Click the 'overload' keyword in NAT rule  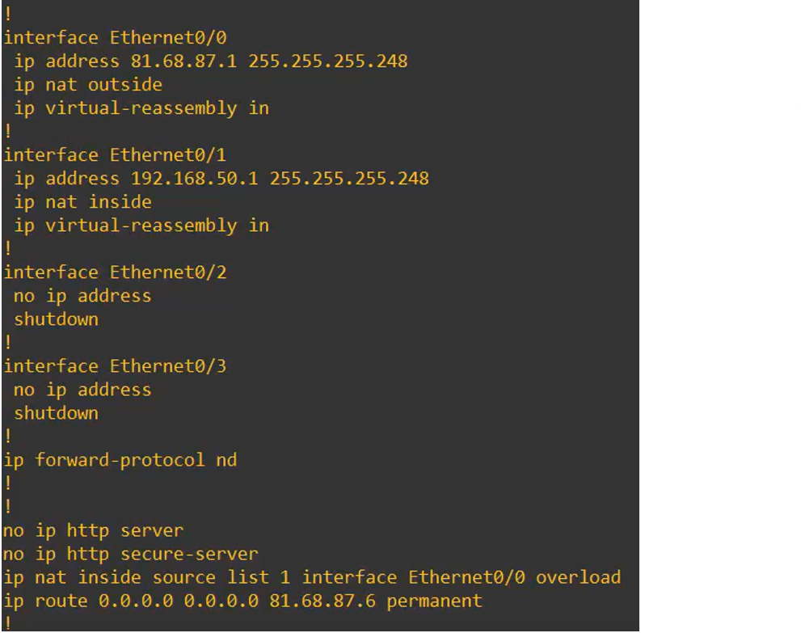(579, 577)
